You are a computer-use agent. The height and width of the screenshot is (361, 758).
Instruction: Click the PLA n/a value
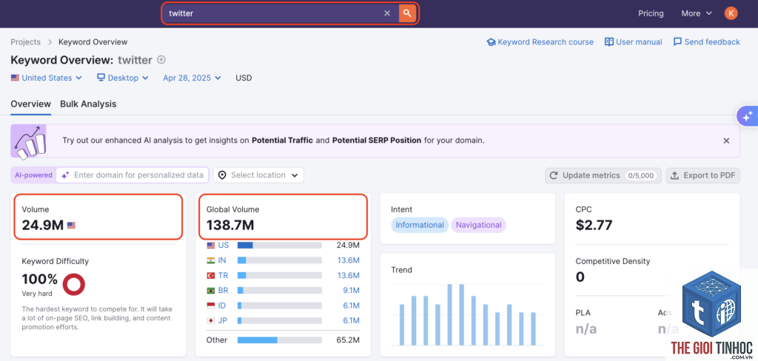point(586,329)
